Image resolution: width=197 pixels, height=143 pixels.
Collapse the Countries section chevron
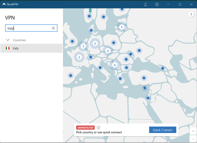(x=8, y=40)
